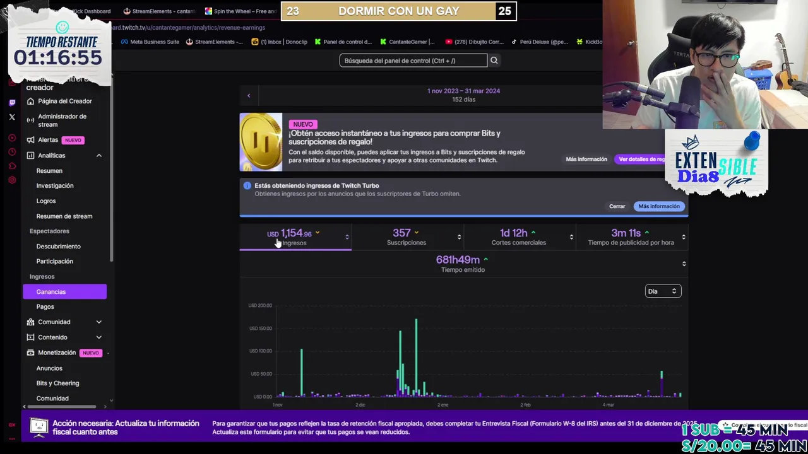Click Página del Creador home icon
This screenshot has height=454, width=808.
pos(30,101)
